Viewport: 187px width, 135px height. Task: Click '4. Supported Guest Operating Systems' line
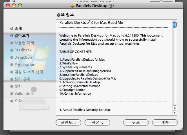[x=85, y=71]
